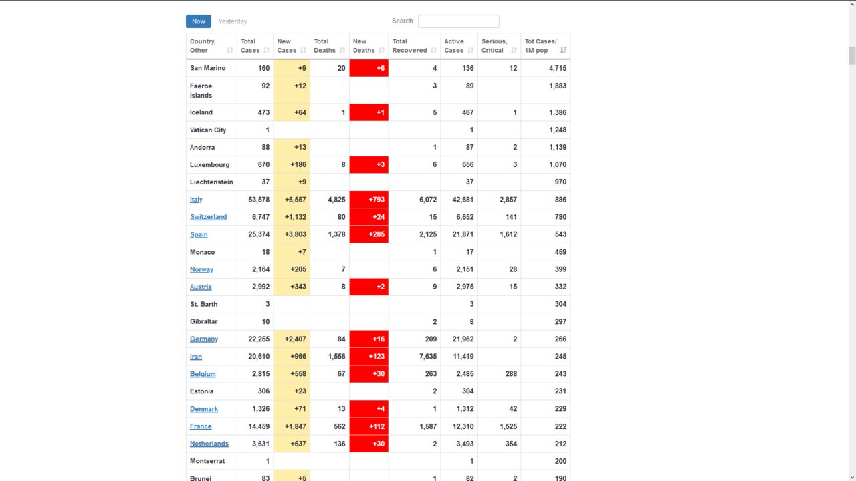Click Iceland's +64 new cases cell

(x=292, y=112)
